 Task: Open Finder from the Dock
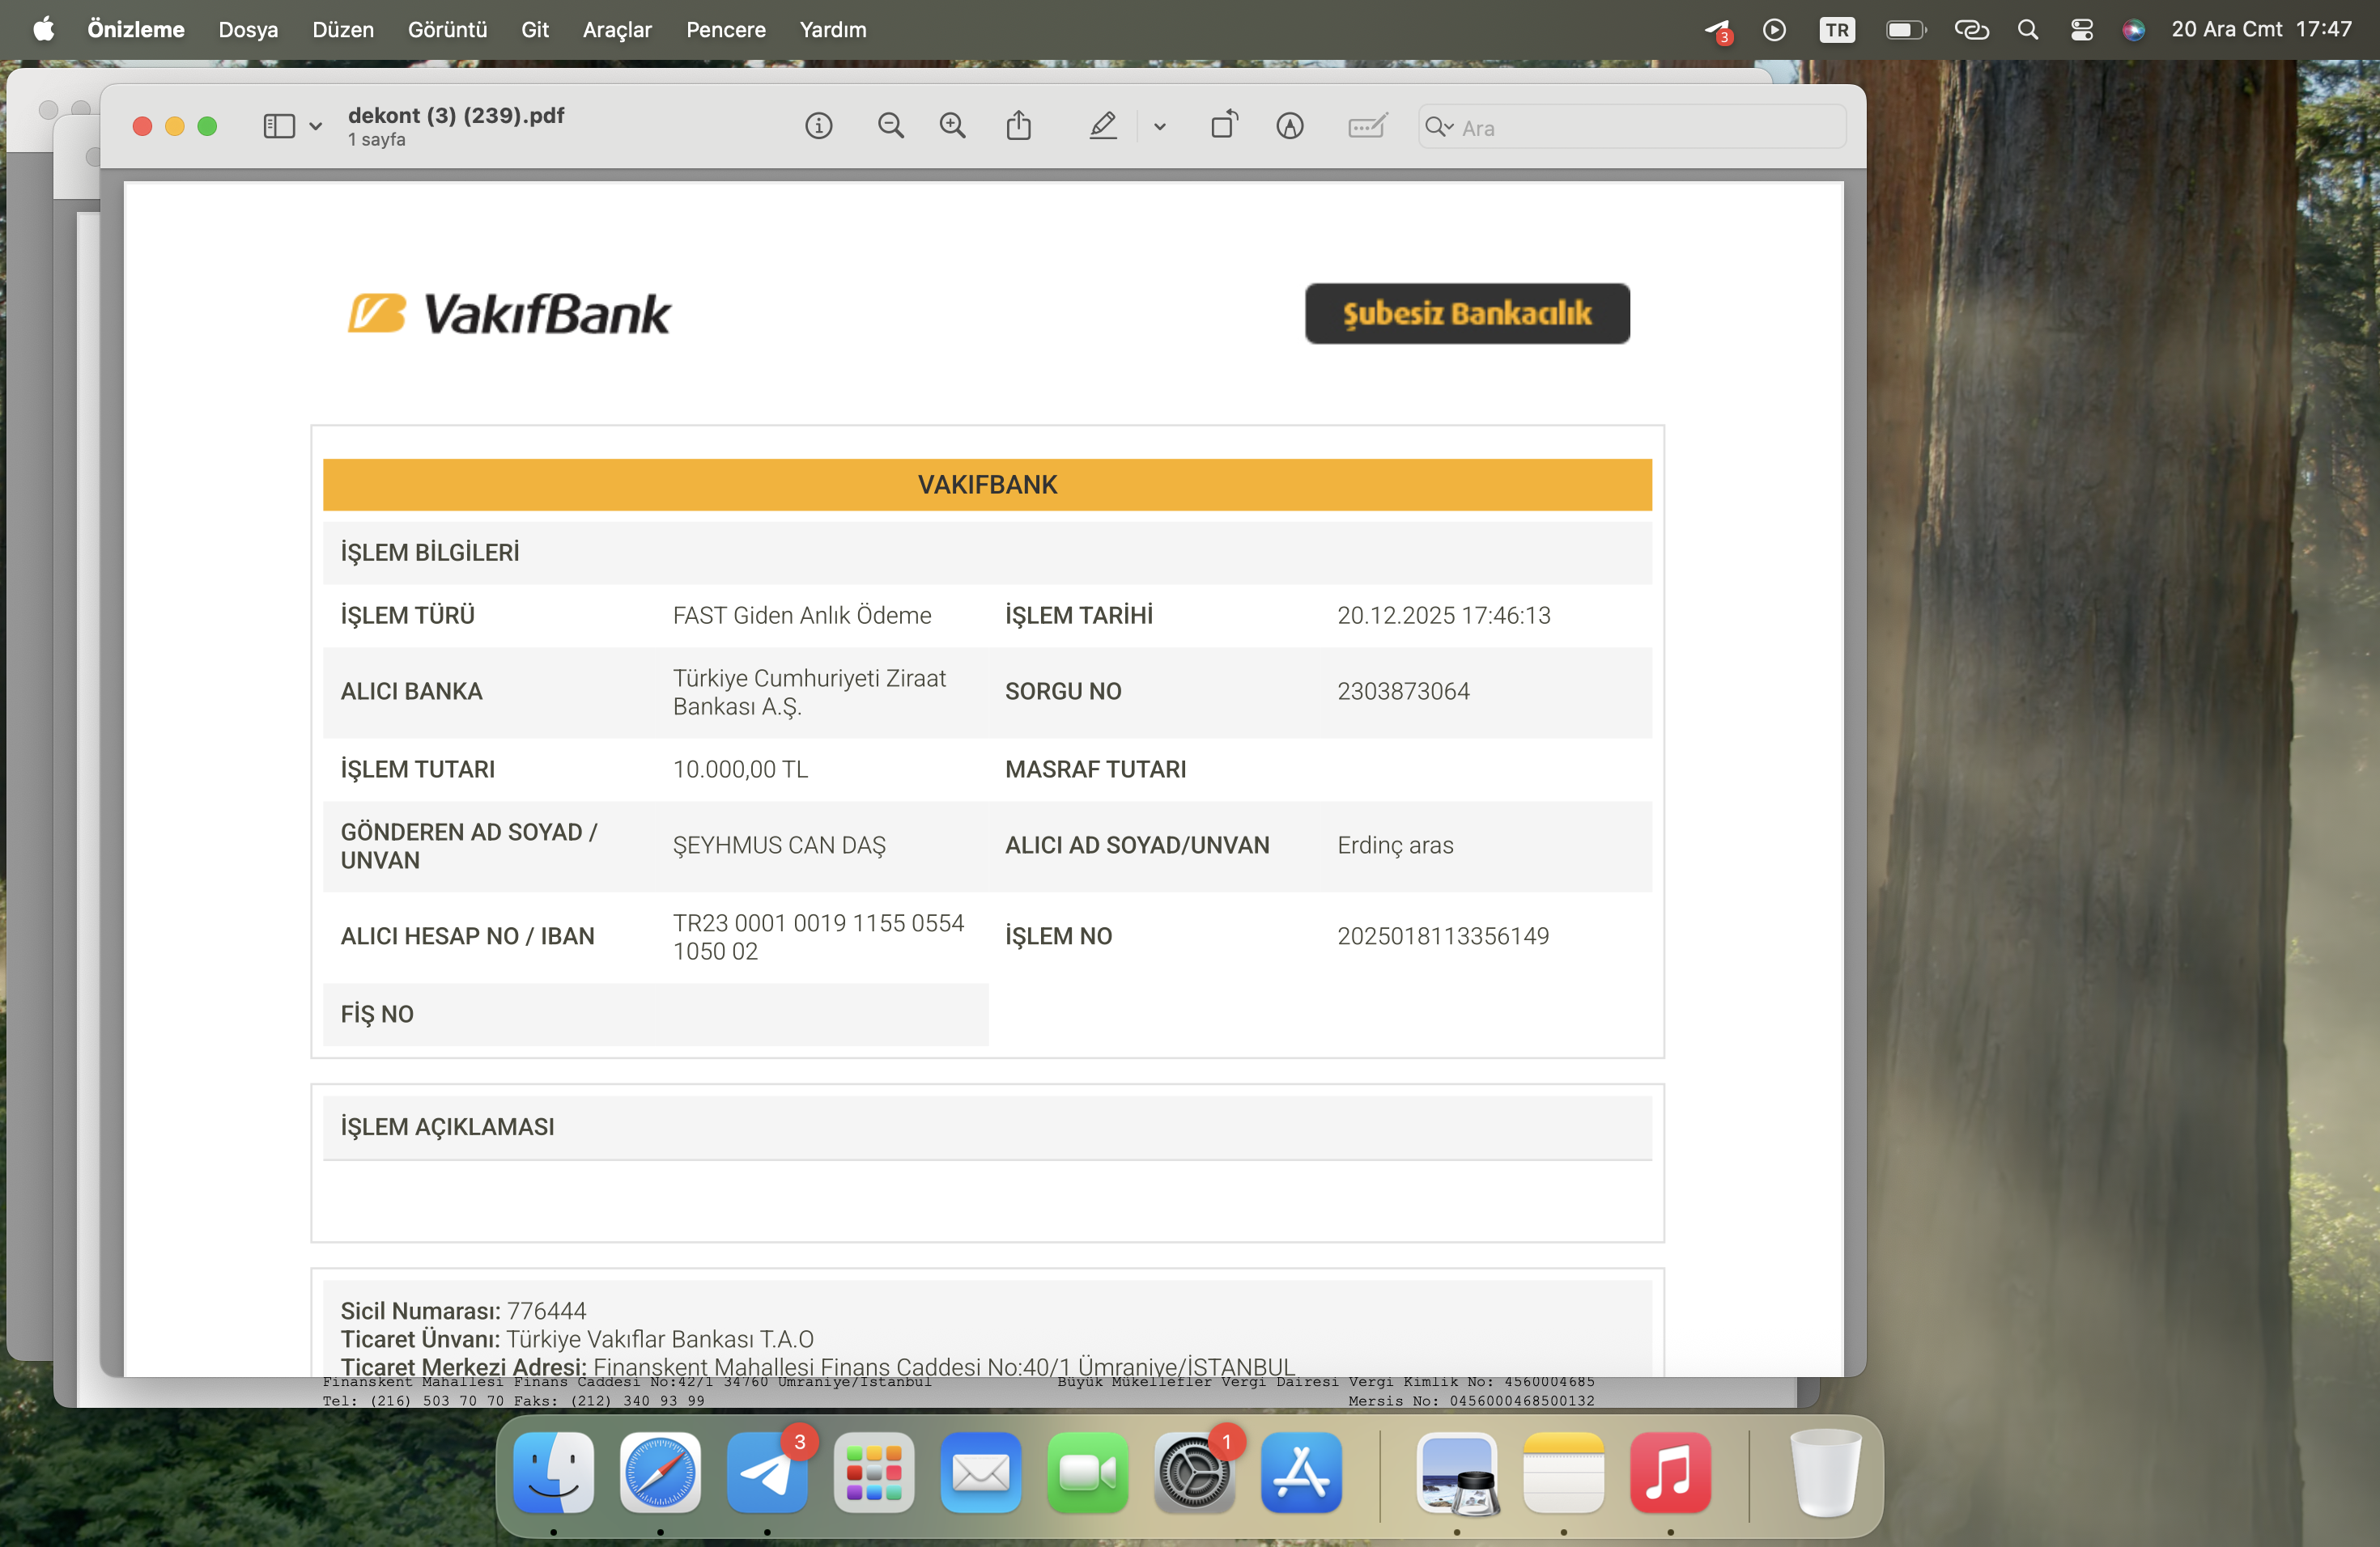[553, 1471]
